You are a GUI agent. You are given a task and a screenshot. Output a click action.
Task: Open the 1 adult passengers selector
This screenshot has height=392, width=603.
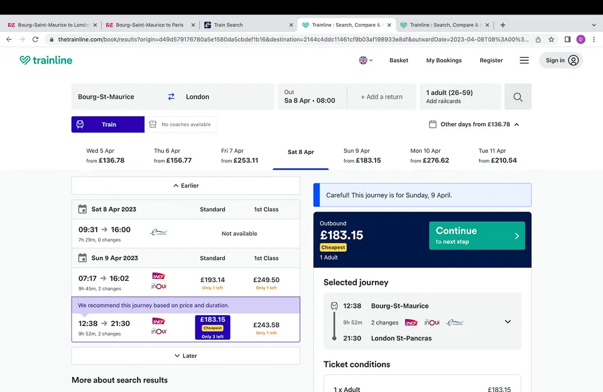tap(460, 97)
